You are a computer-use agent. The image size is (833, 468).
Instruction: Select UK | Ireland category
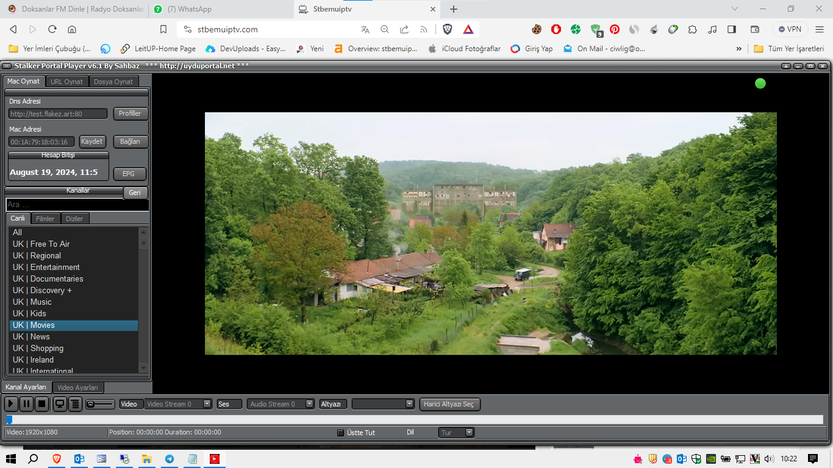coord(73,360)
